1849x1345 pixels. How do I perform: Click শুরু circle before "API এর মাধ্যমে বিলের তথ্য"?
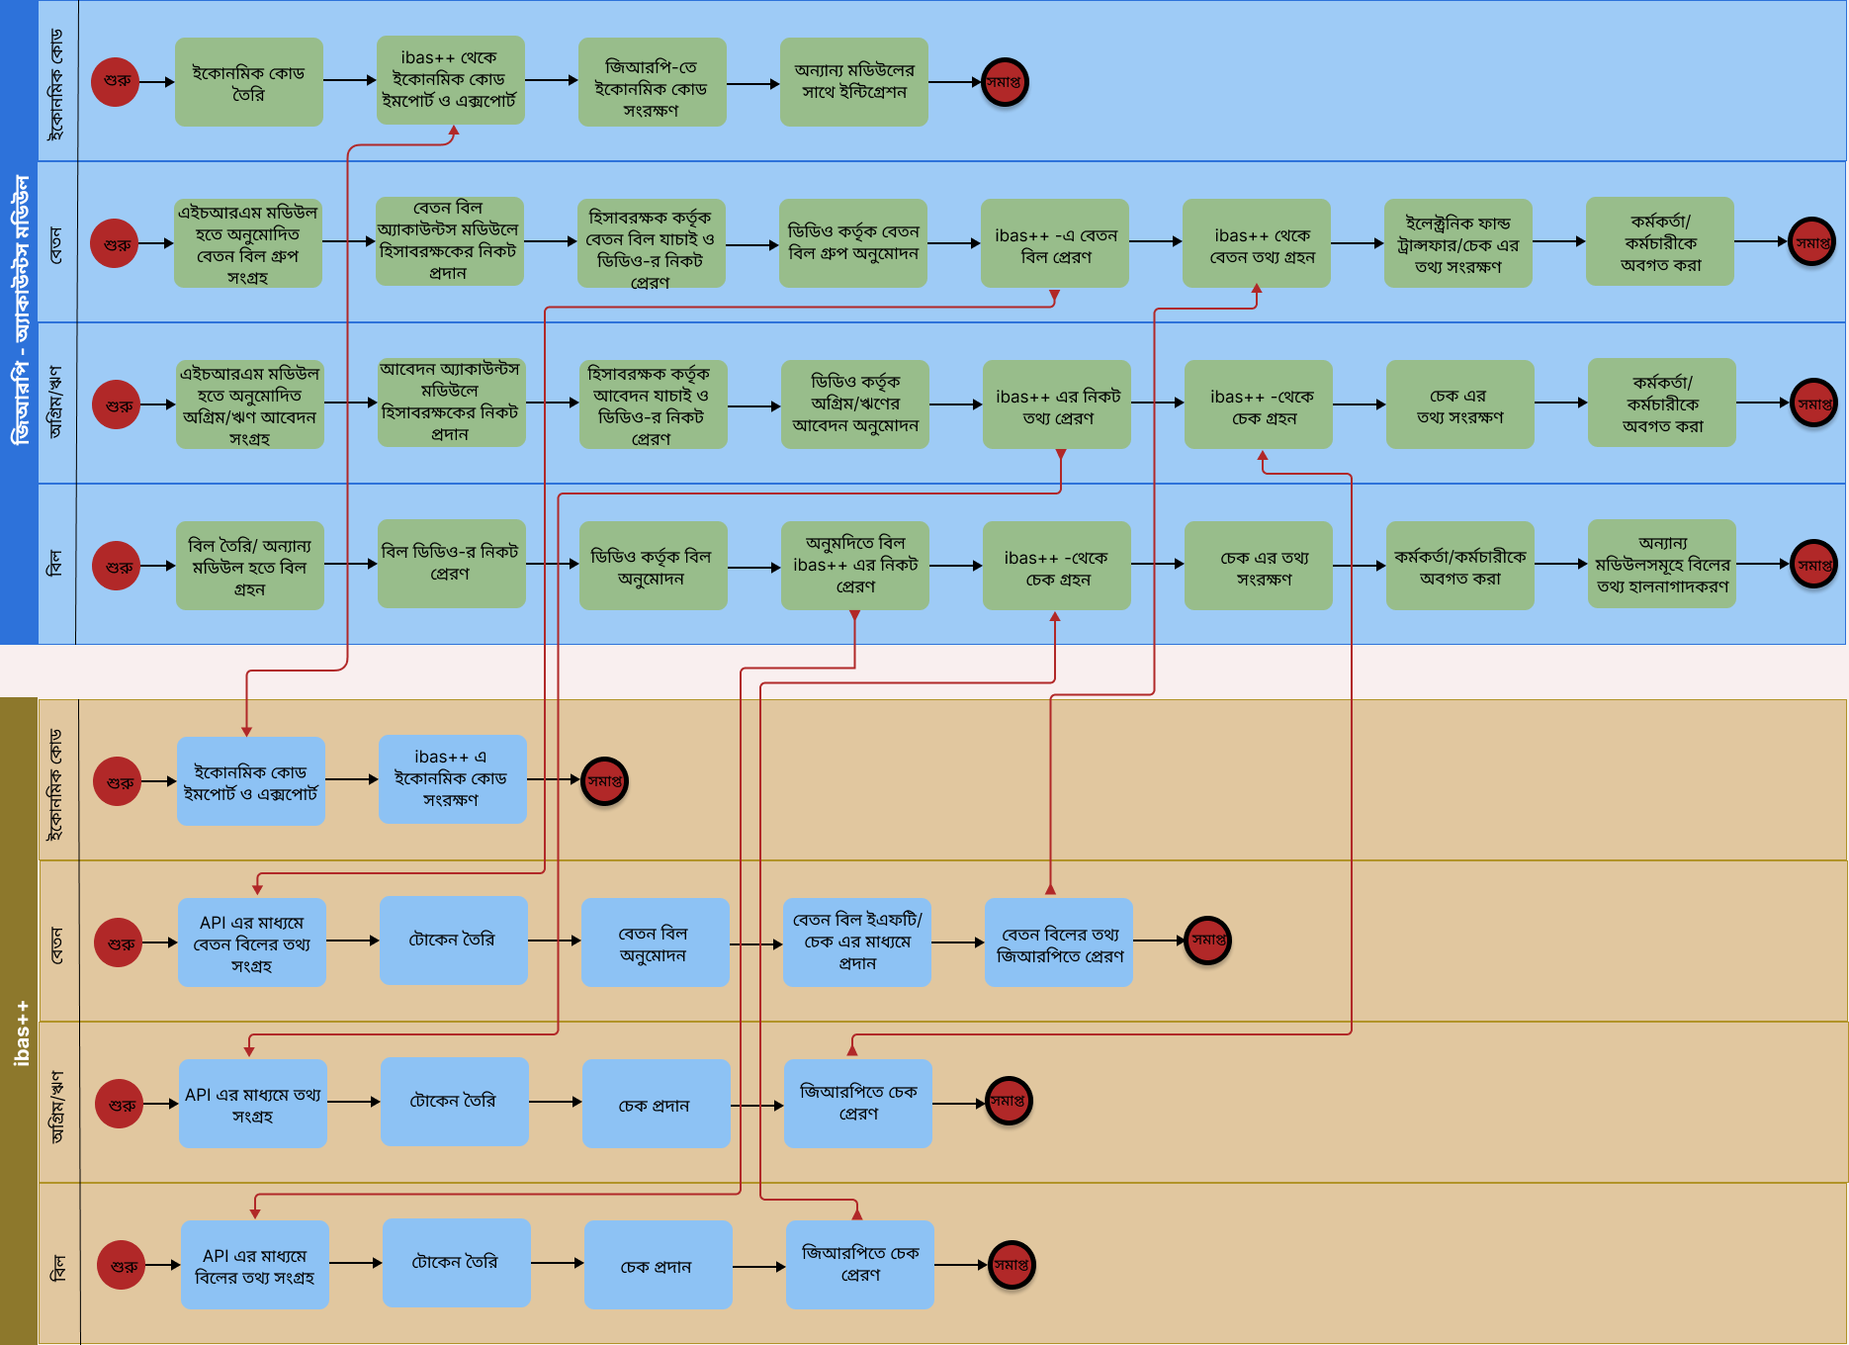(x=122, y=1265)
